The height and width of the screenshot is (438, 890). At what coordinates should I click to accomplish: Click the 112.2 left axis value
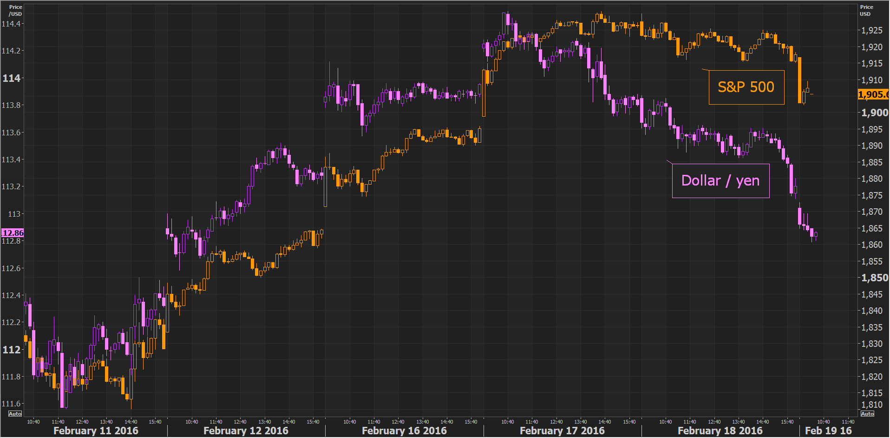click(11, 322)
